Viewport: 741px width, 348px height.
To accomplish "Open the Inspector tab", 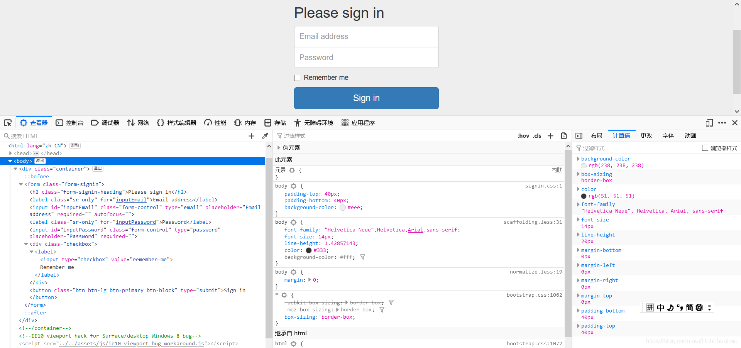I will tap(34, 123).
